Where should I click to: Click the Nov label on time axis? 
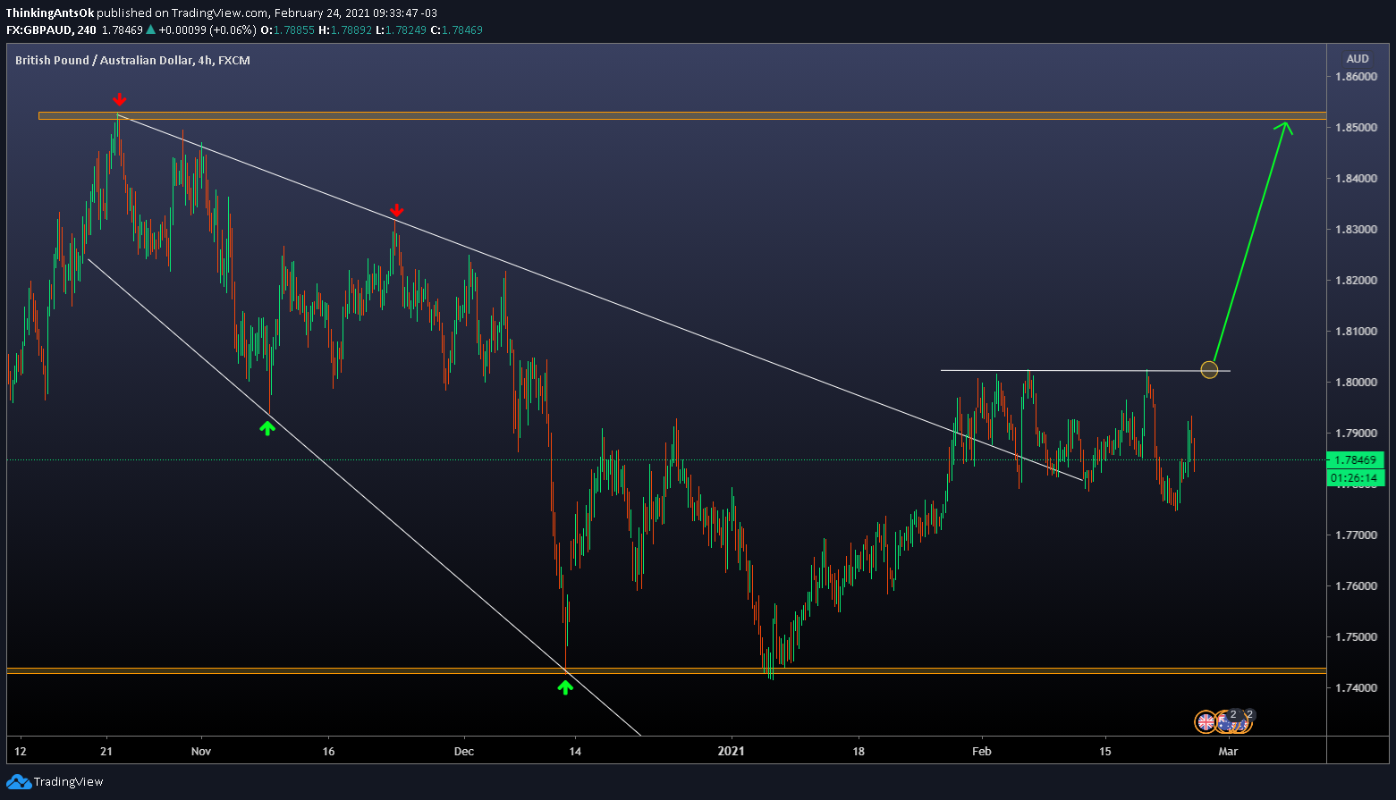201,752
